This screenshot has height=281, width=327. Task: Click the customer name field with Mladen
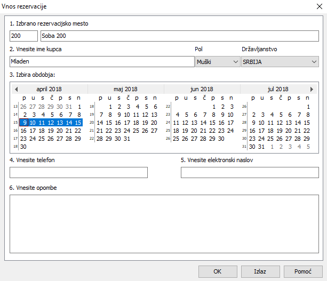pyautogui.click(x=102, y=62)
